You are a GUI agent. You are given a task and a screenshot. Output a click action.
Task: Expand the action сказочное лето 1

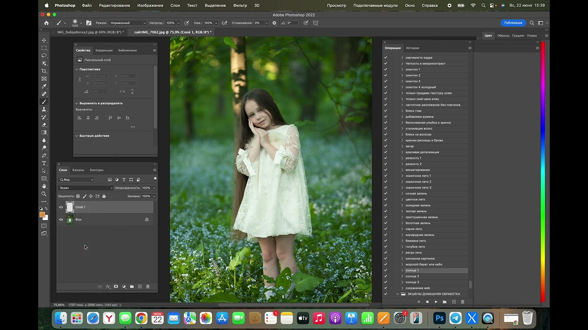[x=402, y=176]
